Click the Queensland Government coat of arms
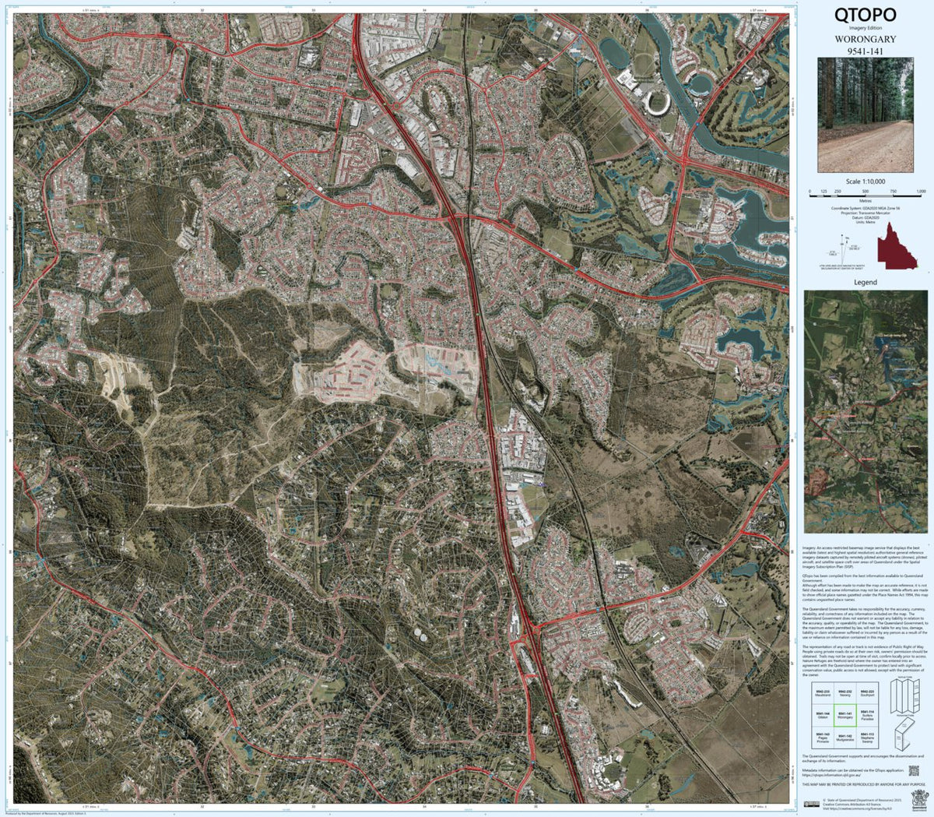Screen dimensions: 934x817 click(x=920, y=801)
